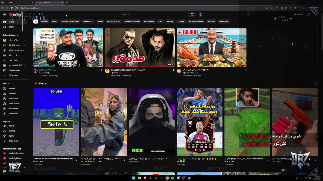Click the search magnifier button

click(192, 14)
